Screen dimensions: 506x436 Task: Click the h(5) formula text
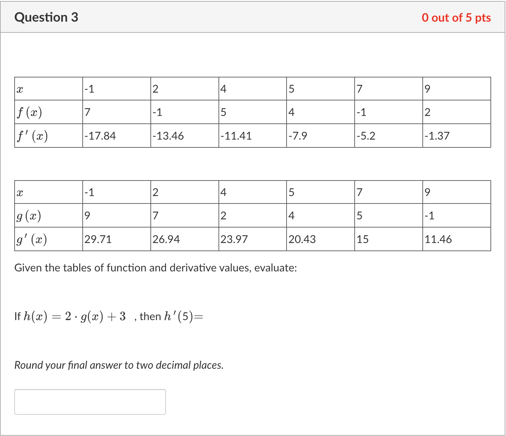(x=108, y=316)
